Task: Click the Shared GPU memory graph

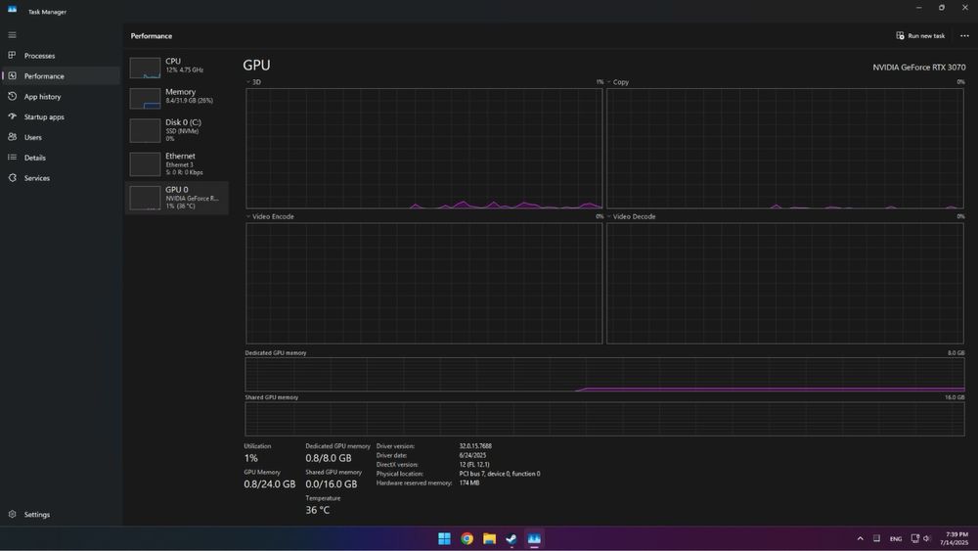Action: [604, 419]
